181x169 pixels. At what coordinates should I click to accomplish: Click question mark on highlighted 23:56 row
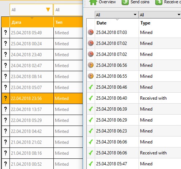point(5,98)
